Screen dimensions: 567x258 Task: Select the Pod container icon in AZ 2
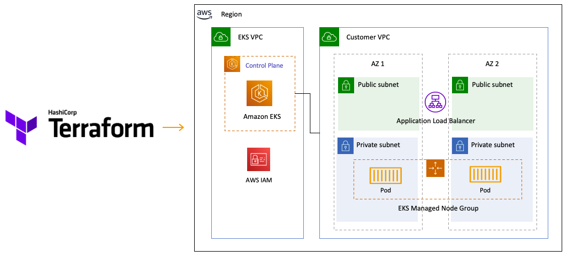pos(485,175)
